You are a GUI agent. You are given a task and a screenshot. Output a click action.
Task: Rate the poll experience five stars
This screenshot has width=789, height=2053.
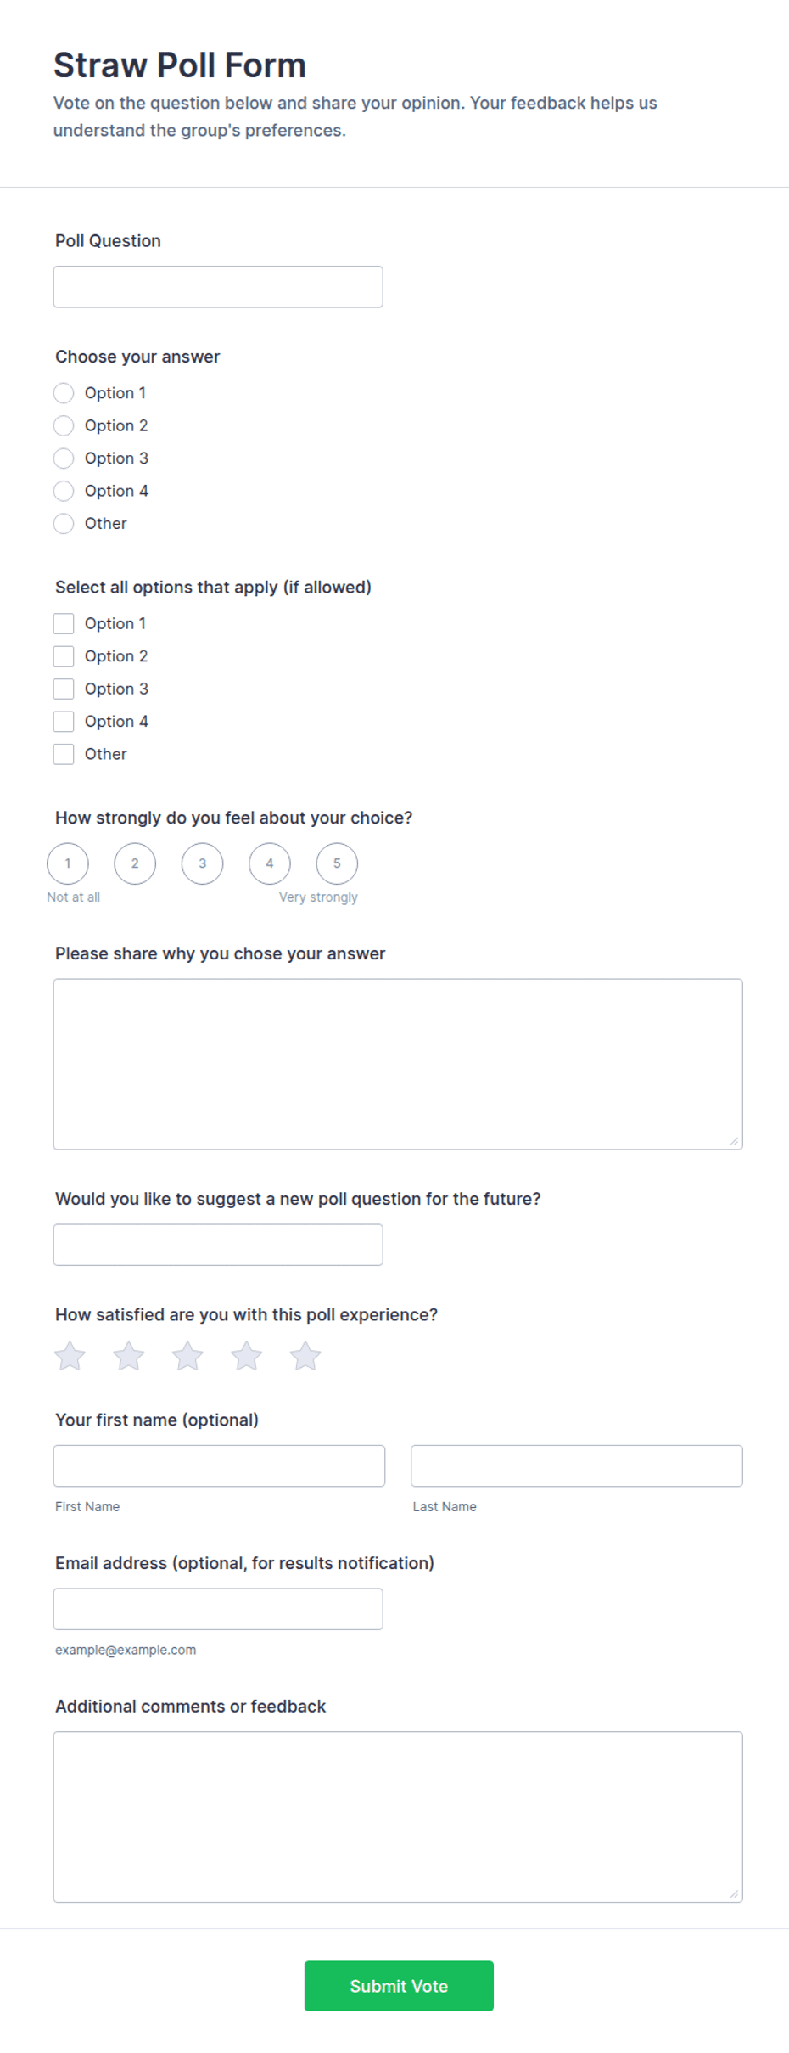tap(305, 1356)
